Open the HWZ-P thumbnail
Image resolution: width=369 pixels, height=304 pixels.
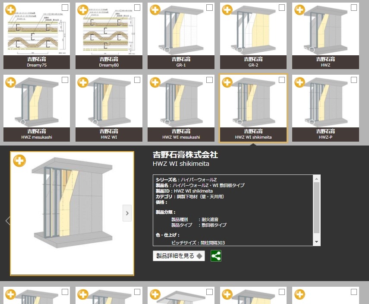click(x=325, y=101)
